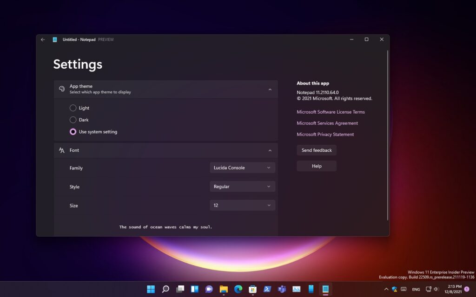Collapse the Font section
476x297 pixels.
click(270, 150)
